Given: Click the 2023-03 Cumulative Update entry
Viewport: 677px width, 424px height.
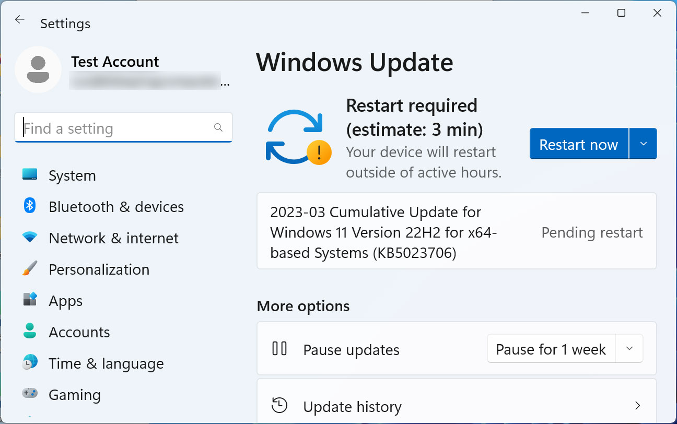Looking at the screenshot, I should [457, 232].
